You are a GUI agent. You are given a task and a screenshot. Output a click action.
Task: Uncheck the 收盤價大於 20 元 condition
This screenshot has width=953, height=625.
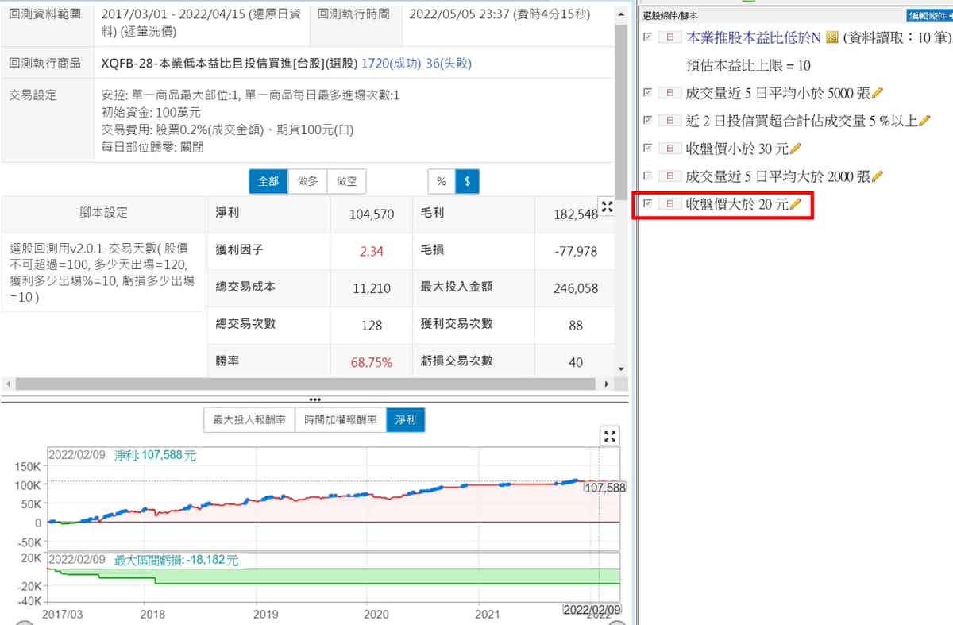tap(648, 204)
